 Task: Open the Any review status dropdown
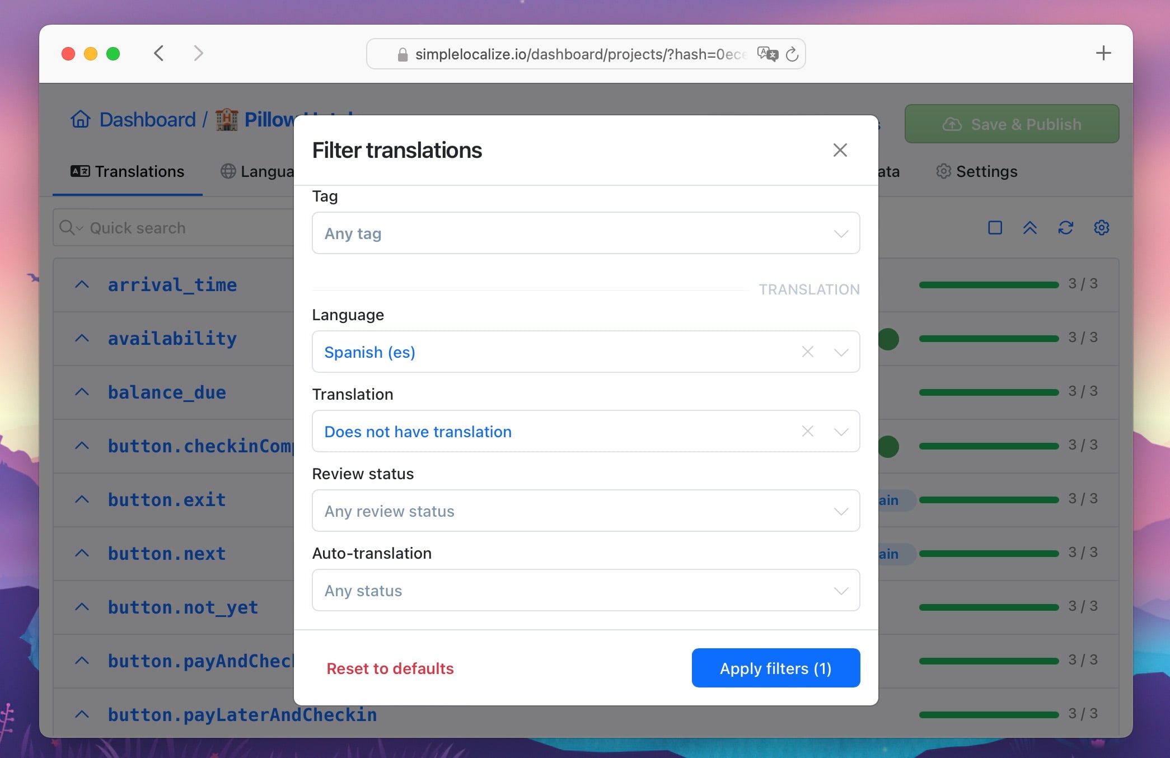tap(586, 511)
